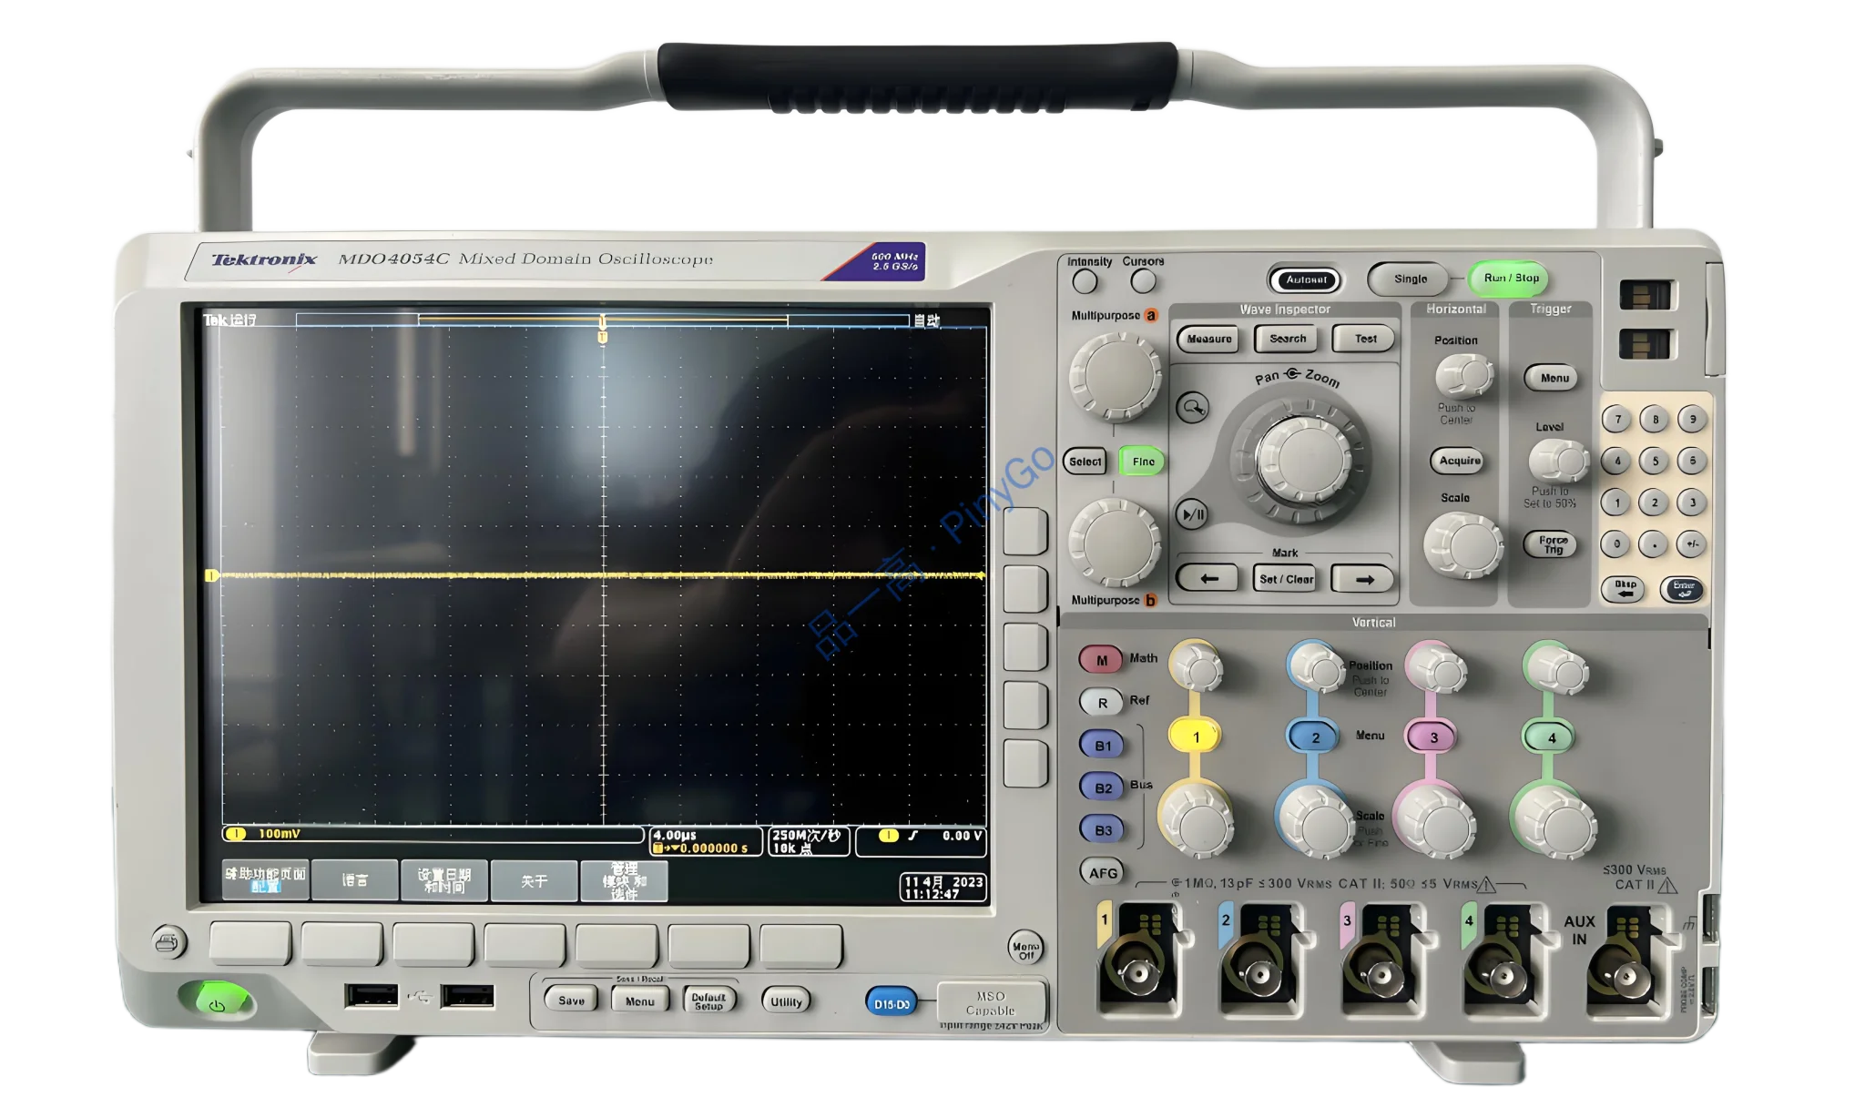Viewport: 1865px width, 1097px height.
Task: Tap keypad digit 8
Action: 1655,419
